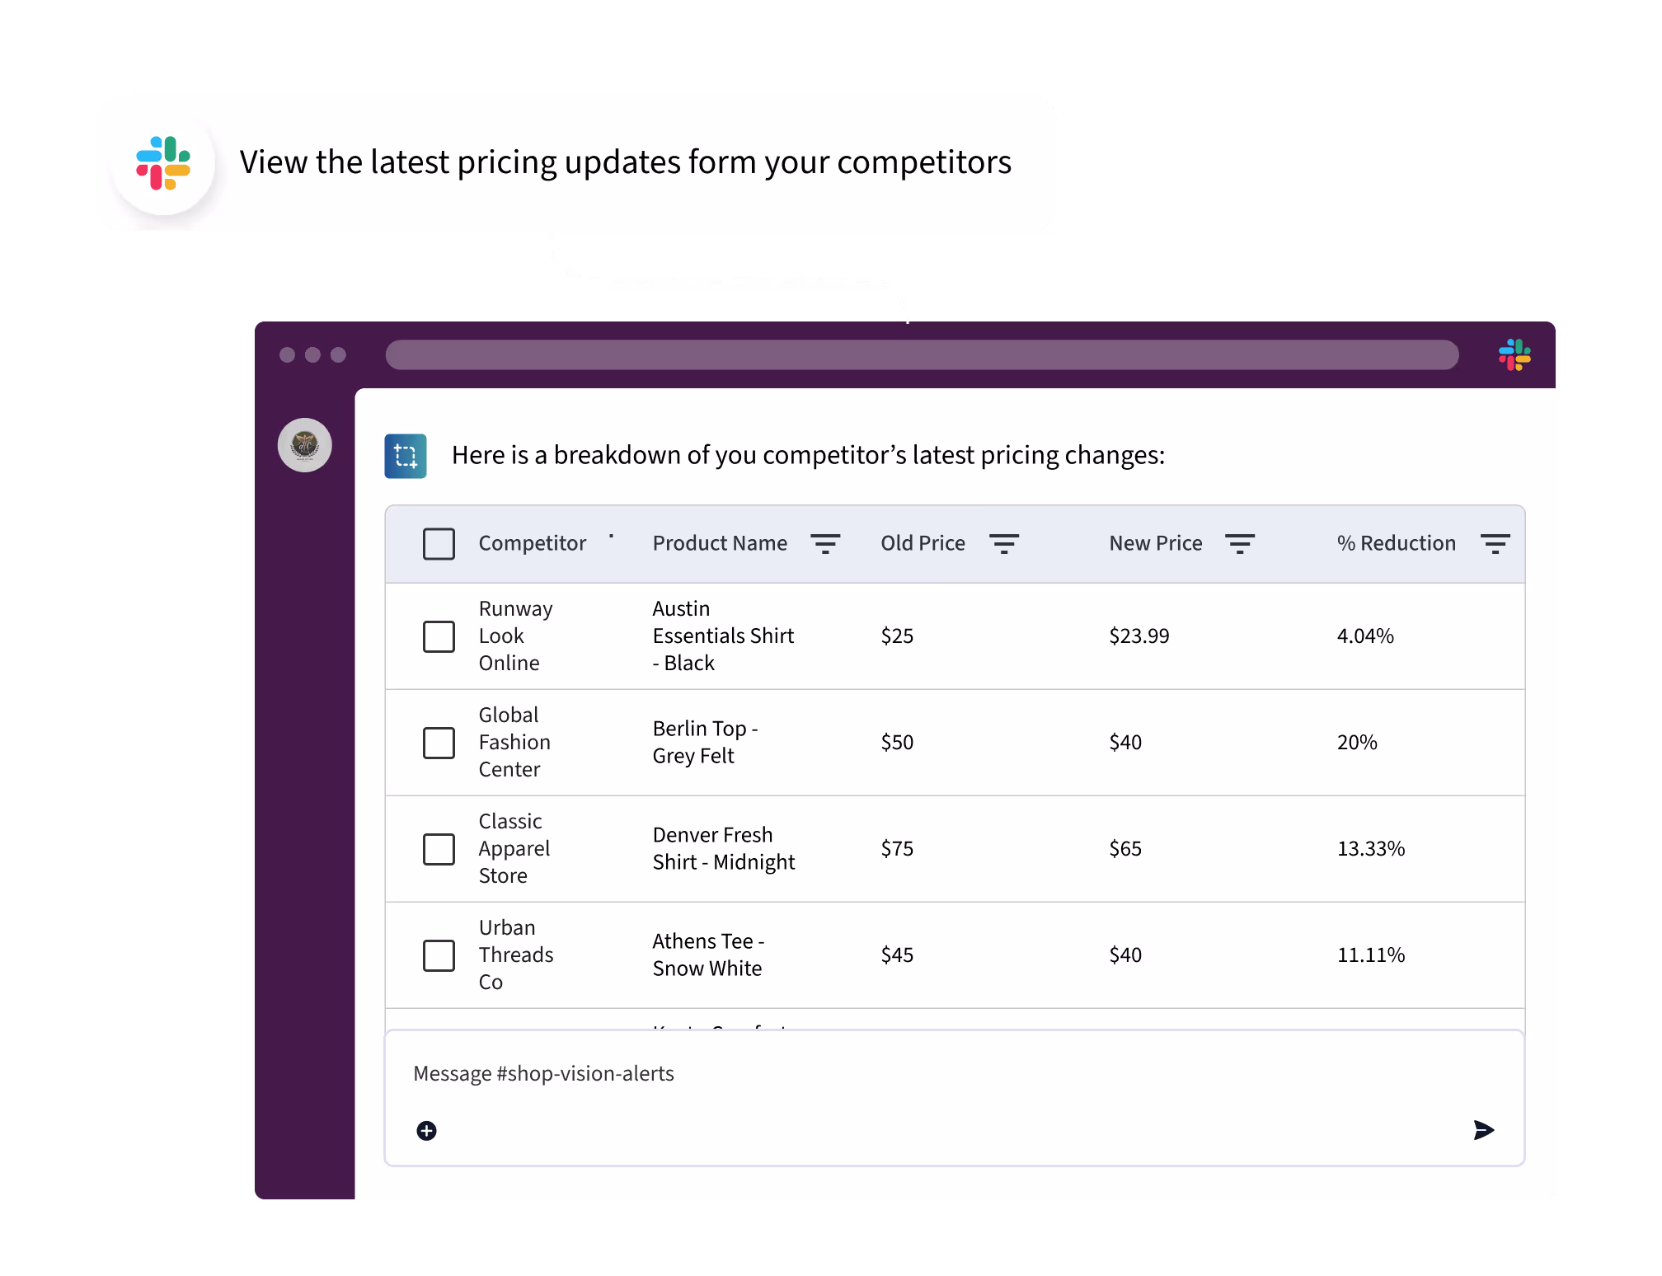Screen dimensions: 1662x1276
Task: Sort by the Competitor column header
Action: click(533, 543)
